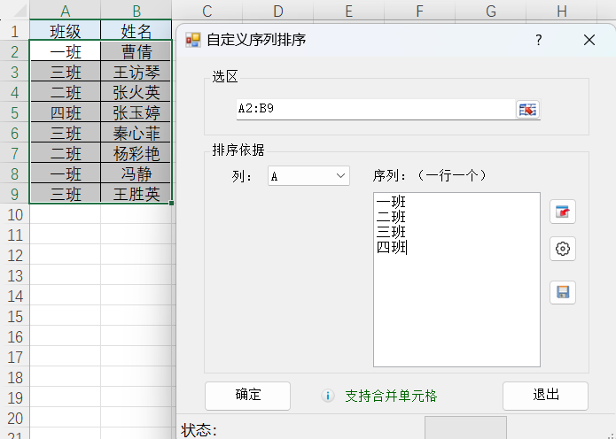Click the 支持合并单元格 green text
This screenshot has height=439, width=616.
391,396
